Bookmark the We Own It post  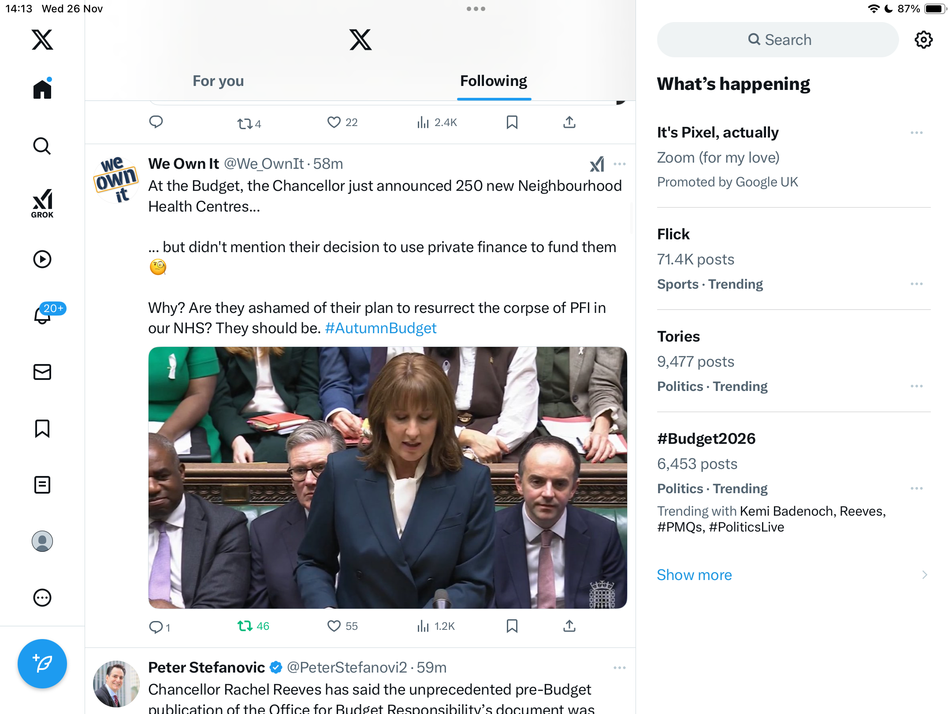[512, 626]
